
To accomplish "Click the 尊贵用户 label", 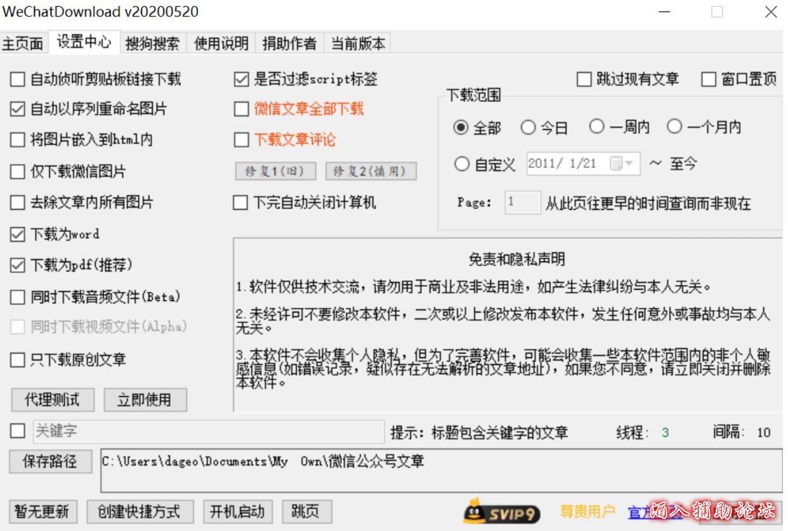I will coord(588,511).
